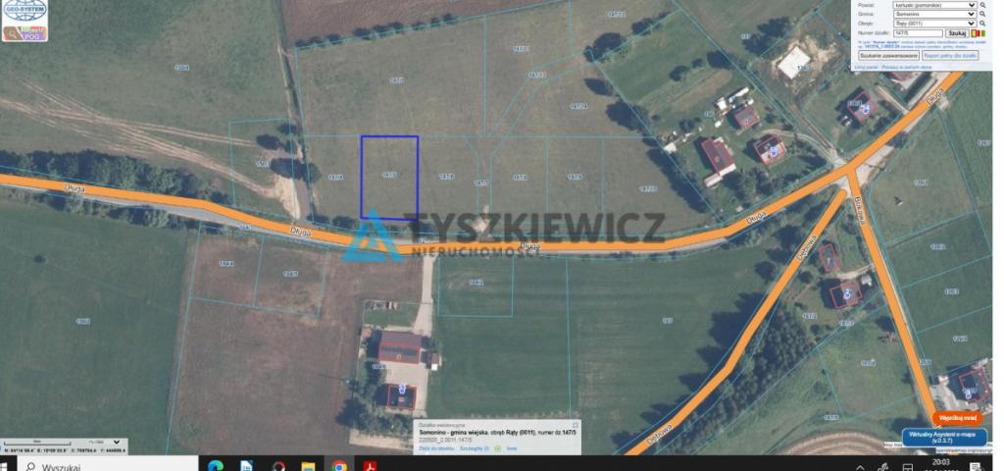Expand the map scale dropdown arrow
The width and height of the screenshot is (1004, 471).
(116, 443)
